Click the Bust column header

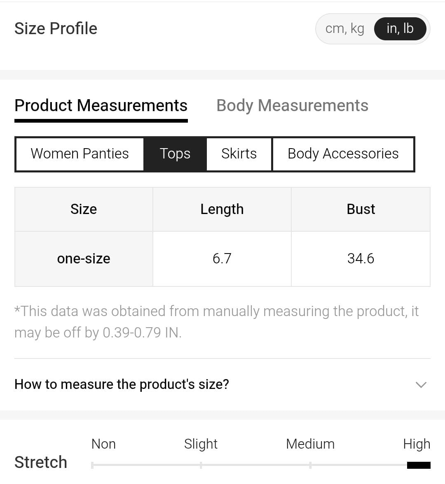(x=361, y=209)
